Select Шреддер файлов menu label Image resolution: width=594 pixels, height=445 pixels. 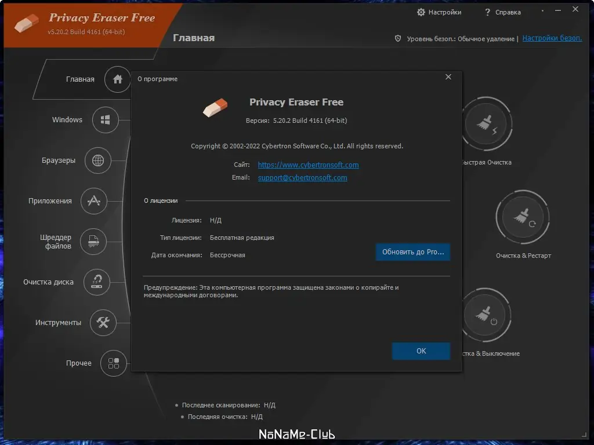pos(56,242)
